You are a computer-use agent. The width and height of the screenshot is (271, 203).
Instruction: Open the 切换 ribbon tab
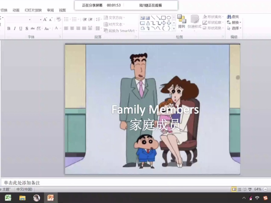tap(4, 10)
